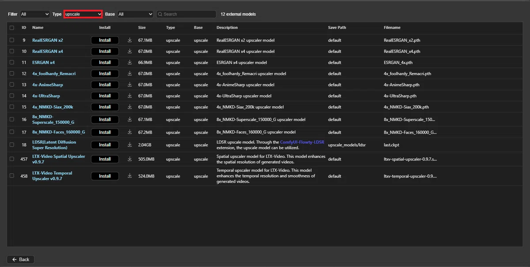
Task: Open the LTX-Video Spatial Upscaler v0.9.7 link
Action: pos(58,159)
